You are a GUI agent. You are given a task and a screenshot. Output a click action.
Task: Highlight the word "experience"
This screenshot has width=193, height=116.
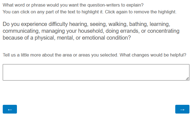coord(25,24)
